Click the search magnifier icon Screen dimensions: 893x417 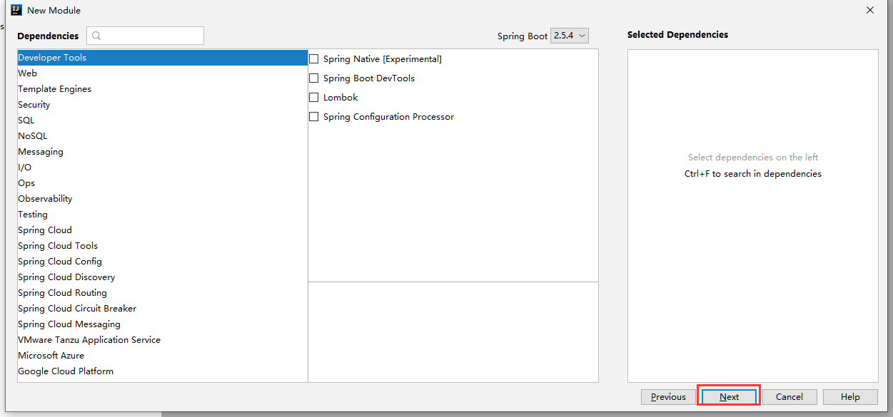click(x=96, y=36)
